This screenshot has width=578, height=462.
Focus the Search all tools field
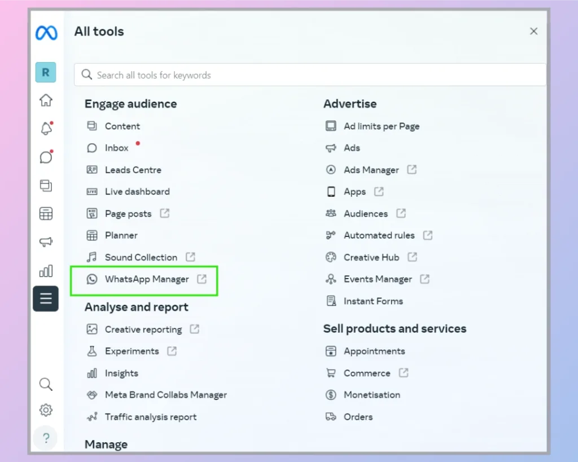310,75
